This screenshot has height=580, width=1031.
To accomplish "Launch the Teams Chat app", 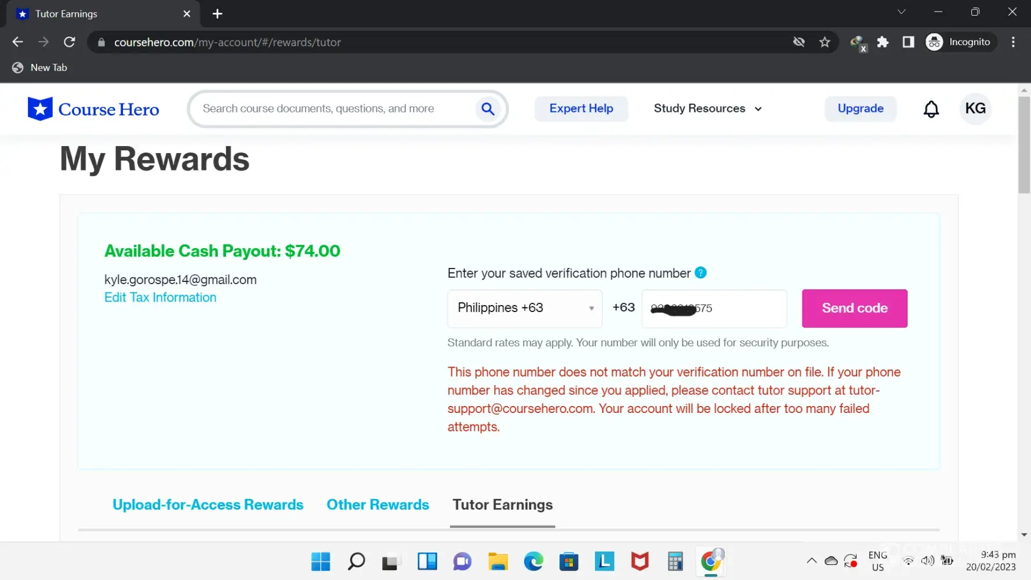I will pyautogui.click(x=463, y=561).
